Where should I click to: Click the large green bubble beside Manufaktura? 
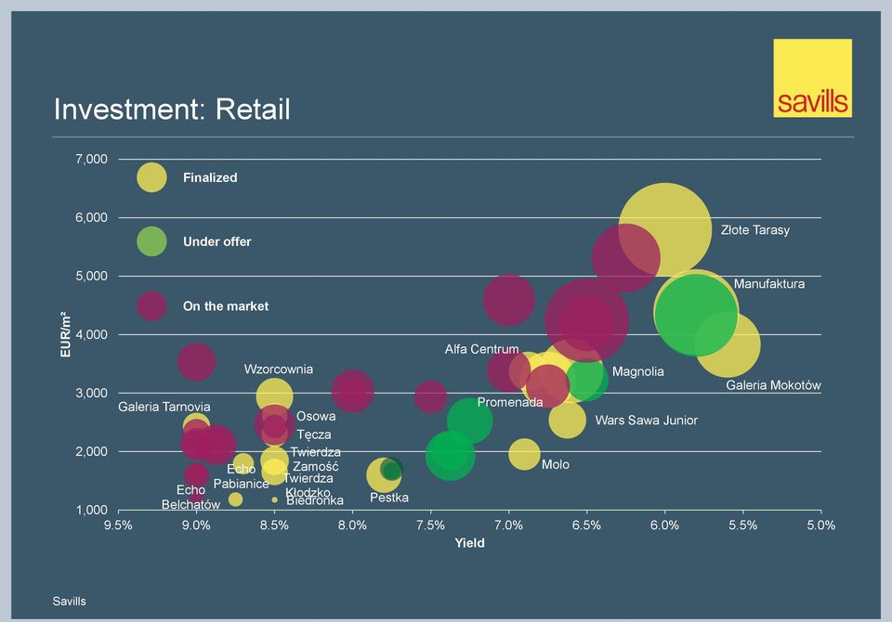pyautogui.click(x=696, y=314)
